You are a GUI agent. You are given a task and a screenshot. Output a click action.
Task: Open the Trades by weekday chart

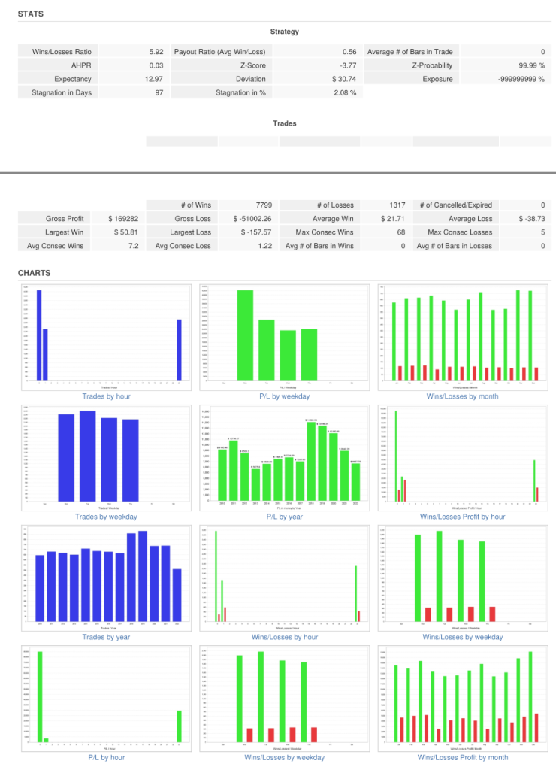107,458
